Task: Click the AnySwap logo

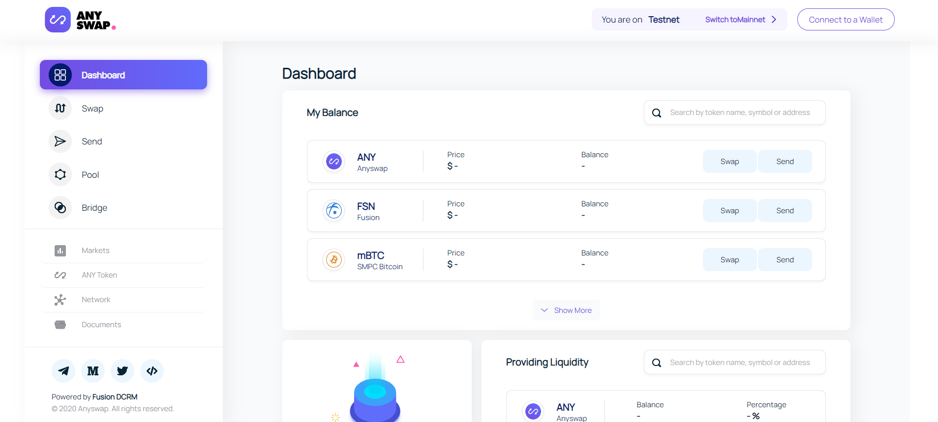Action: pos(80,20)
